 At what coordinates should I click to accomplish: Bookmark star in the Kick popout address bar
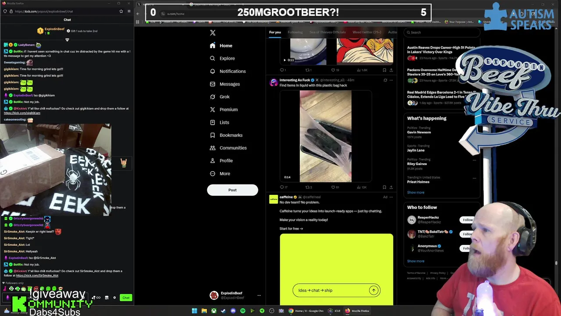pos(121,11)
